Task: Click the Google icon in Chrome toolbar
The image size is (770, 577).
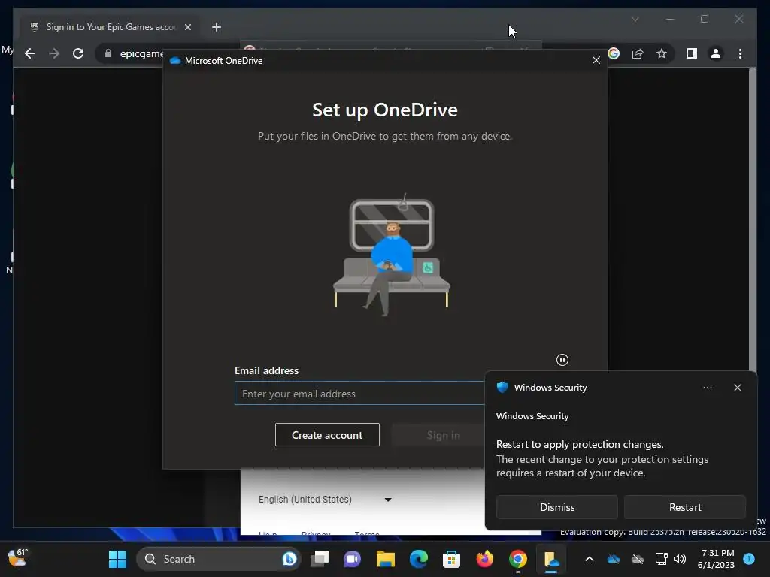Action: (x=614, y=53)
